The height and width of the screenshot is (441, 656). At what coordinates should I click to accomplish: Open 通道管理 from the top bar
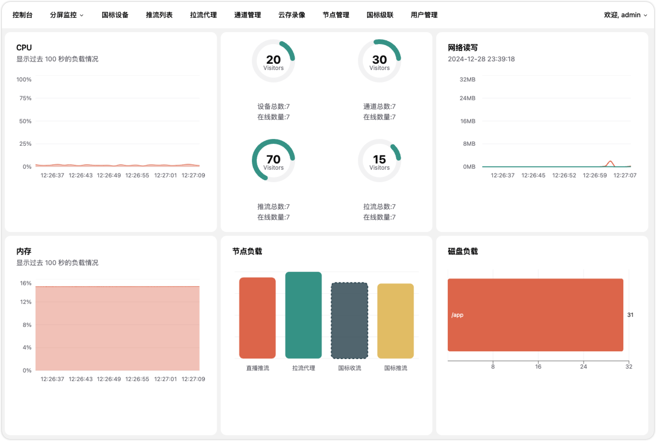(248, 15)
